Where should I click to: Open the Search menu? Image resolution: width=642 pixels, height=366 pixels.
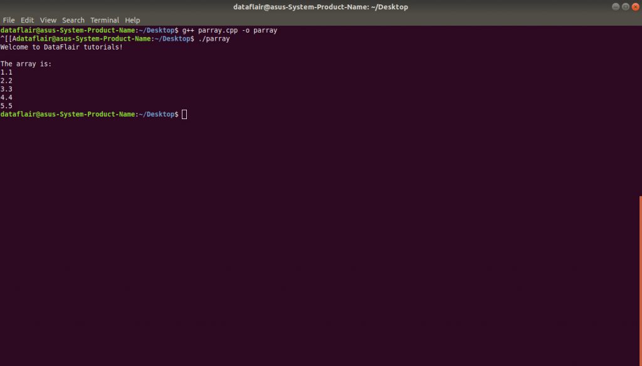[x=73, y=20]
